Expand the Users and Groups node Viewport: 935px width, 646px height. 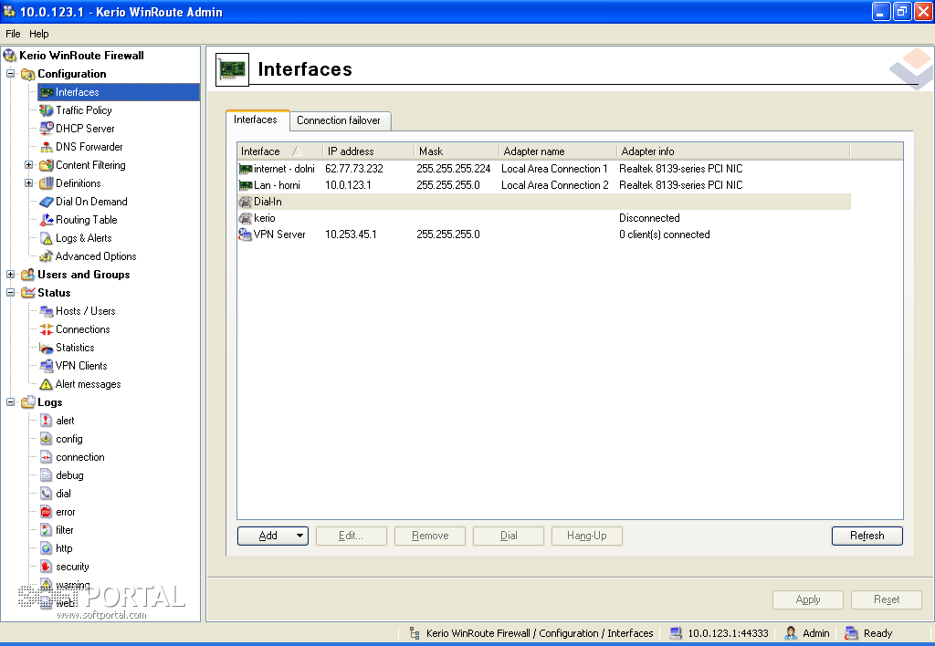tap(11, 275)
